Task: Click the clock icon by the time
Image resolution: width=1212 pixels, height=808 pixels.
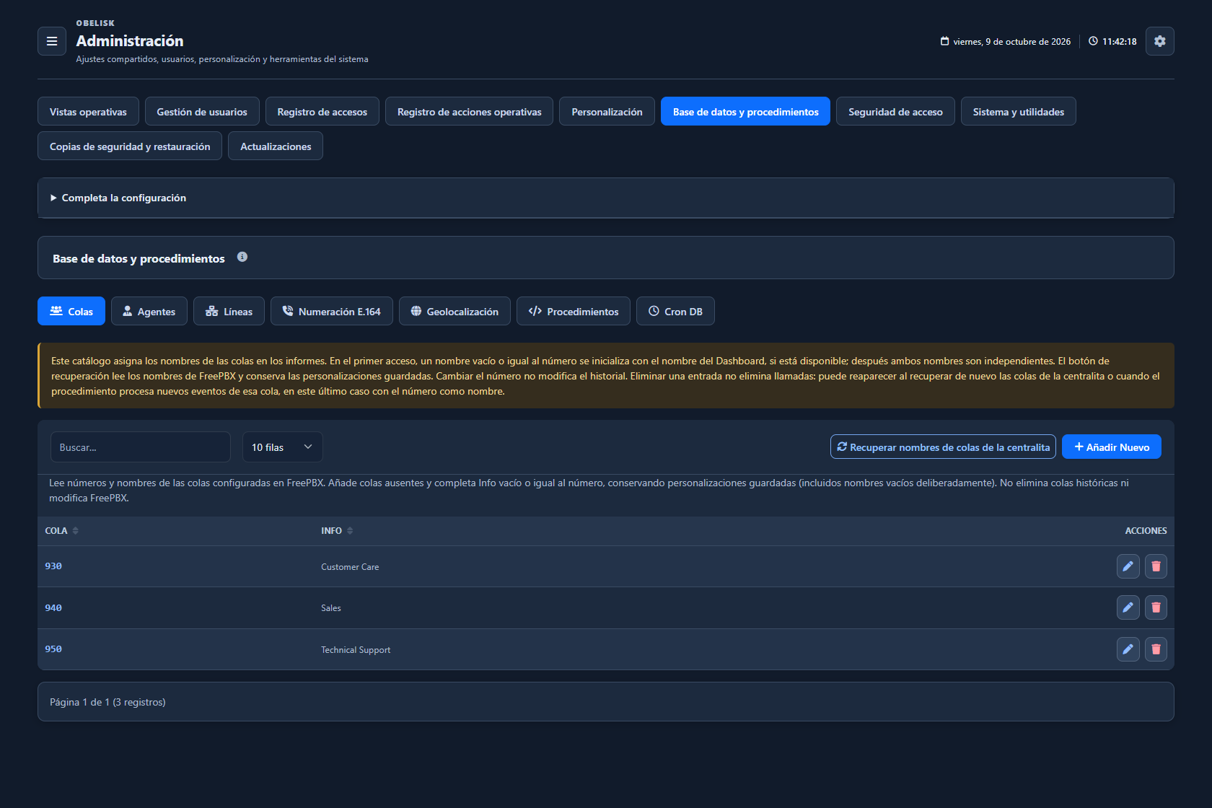Action: click(1093, 41)
